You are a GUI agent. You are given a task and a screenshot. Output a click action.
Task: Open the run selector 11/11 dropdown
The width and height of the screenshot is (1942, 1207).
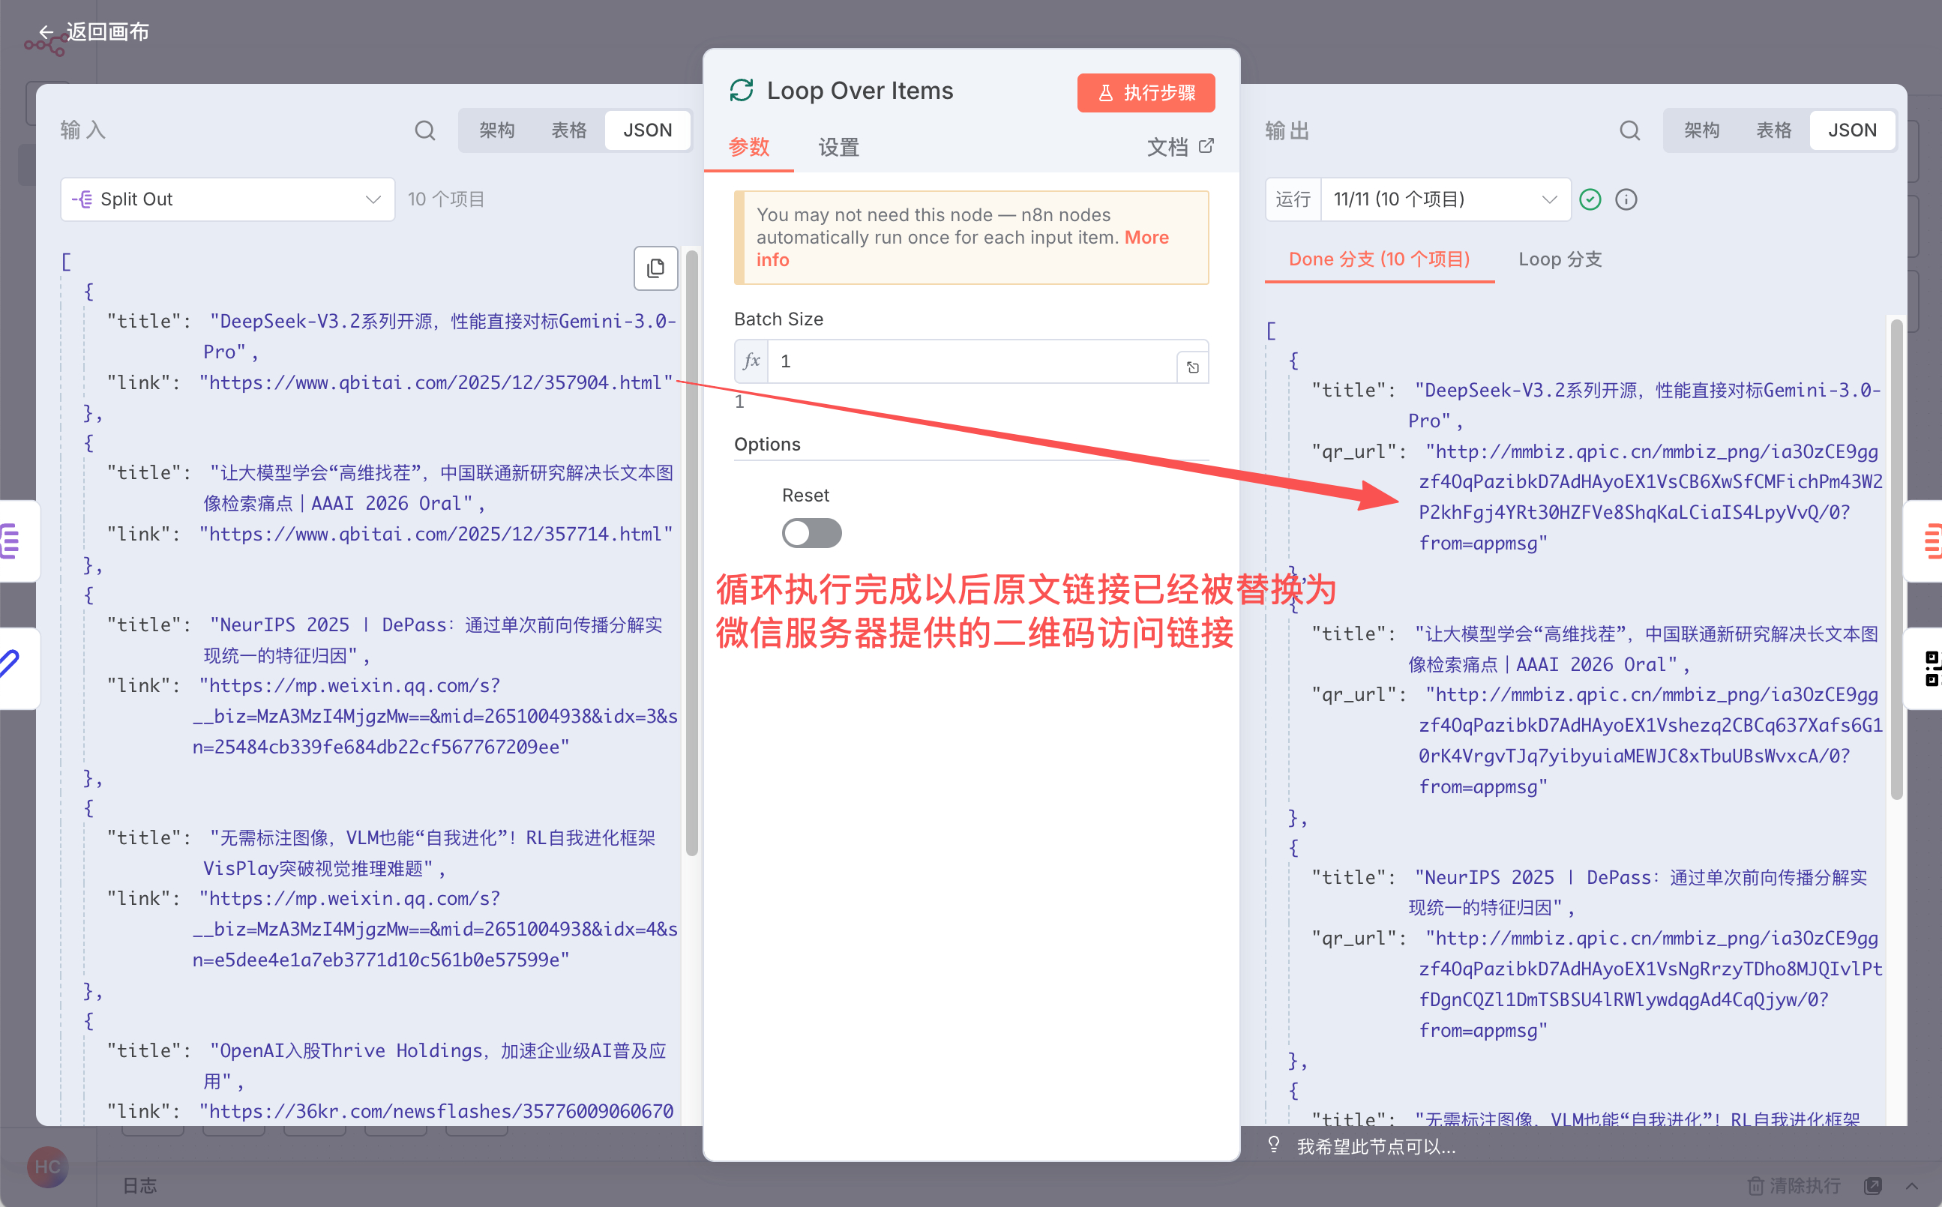pos(1445,199)
